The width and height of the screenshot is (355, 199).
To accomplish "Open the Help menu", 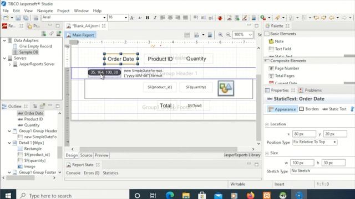I will point(97,11).
